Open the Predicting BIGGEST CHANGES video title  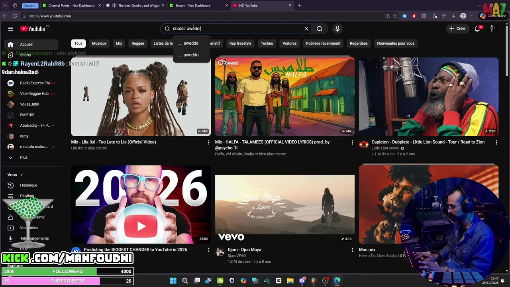[x=135, y=250]
